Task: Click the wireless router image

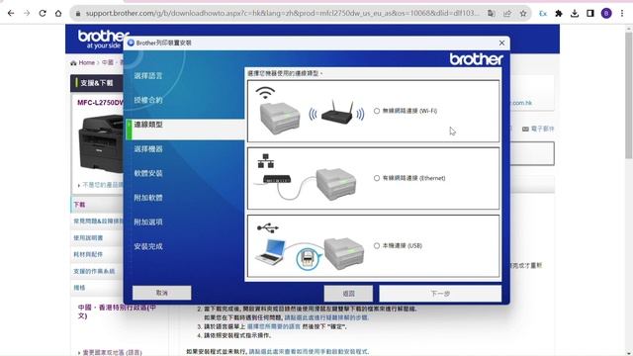Action: 336,112
